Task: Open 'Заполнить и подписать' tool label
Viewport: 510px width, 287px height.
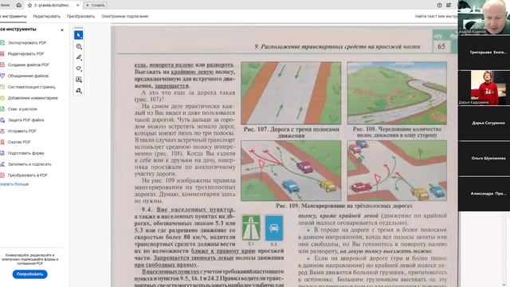Action: coord(29,164)
